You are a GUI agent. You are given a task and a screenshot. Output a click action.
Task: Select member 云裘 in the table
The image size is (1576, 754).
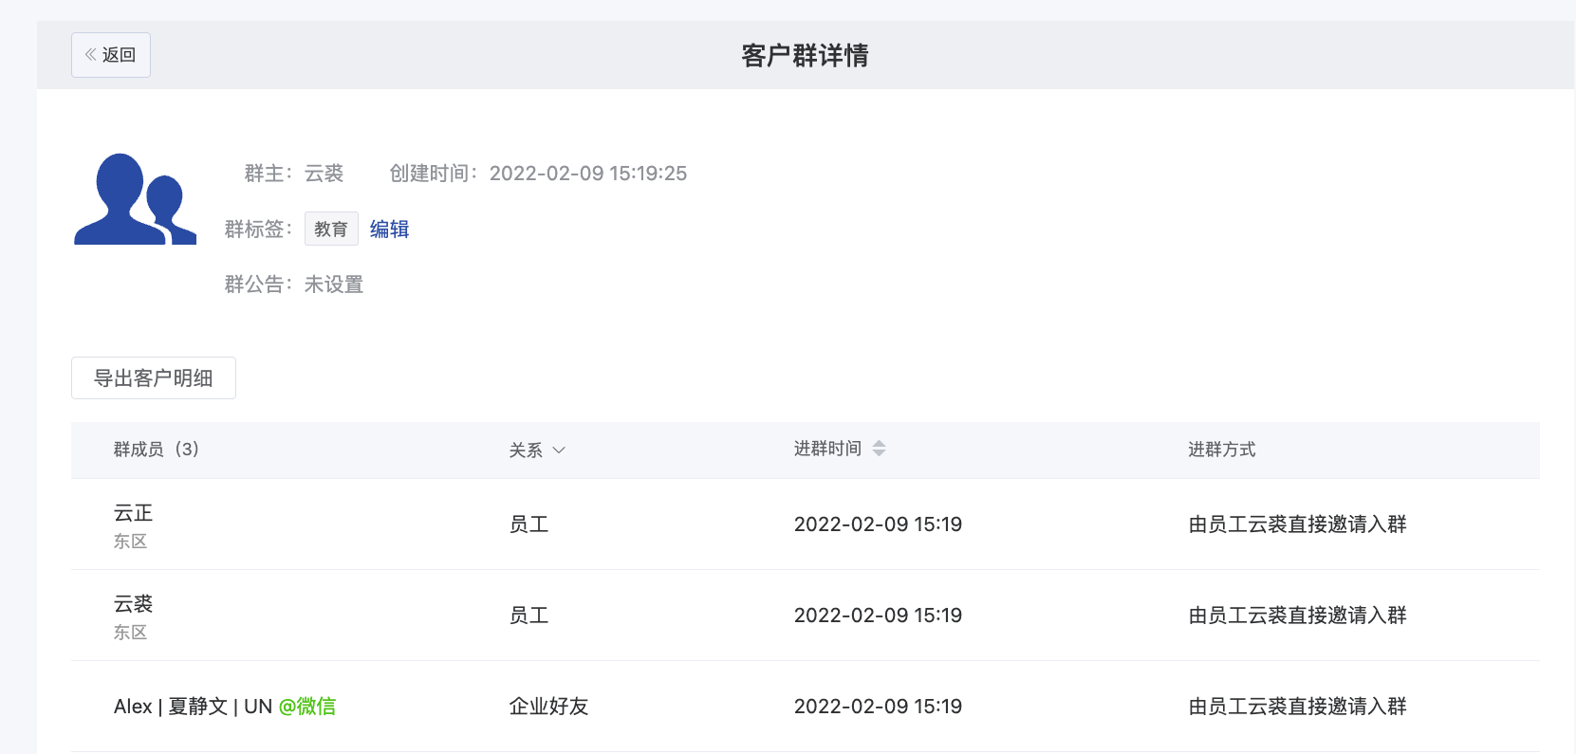pos(133,604)
